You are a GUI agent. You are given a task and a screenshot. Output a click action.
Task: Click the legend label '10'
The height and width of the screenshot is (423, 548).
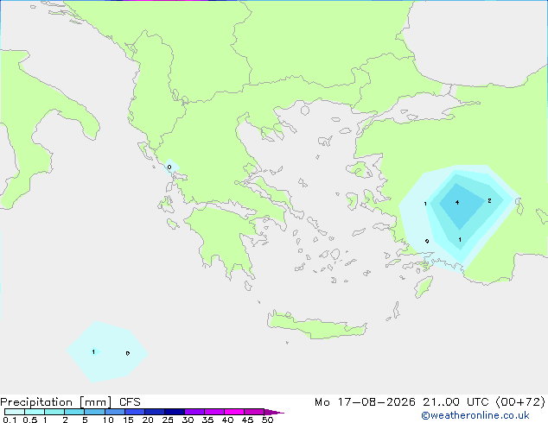pos(108,420)
